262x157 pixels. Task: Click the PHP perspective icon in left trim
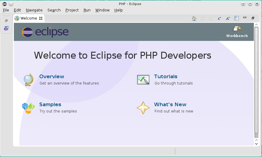pyautogui.click(x=6, y=29)
